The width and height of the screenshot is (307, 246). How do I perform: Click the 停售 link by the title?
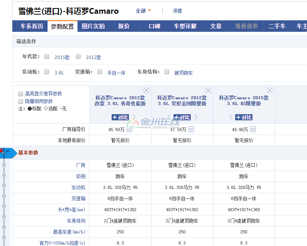[x=177, y=11]
